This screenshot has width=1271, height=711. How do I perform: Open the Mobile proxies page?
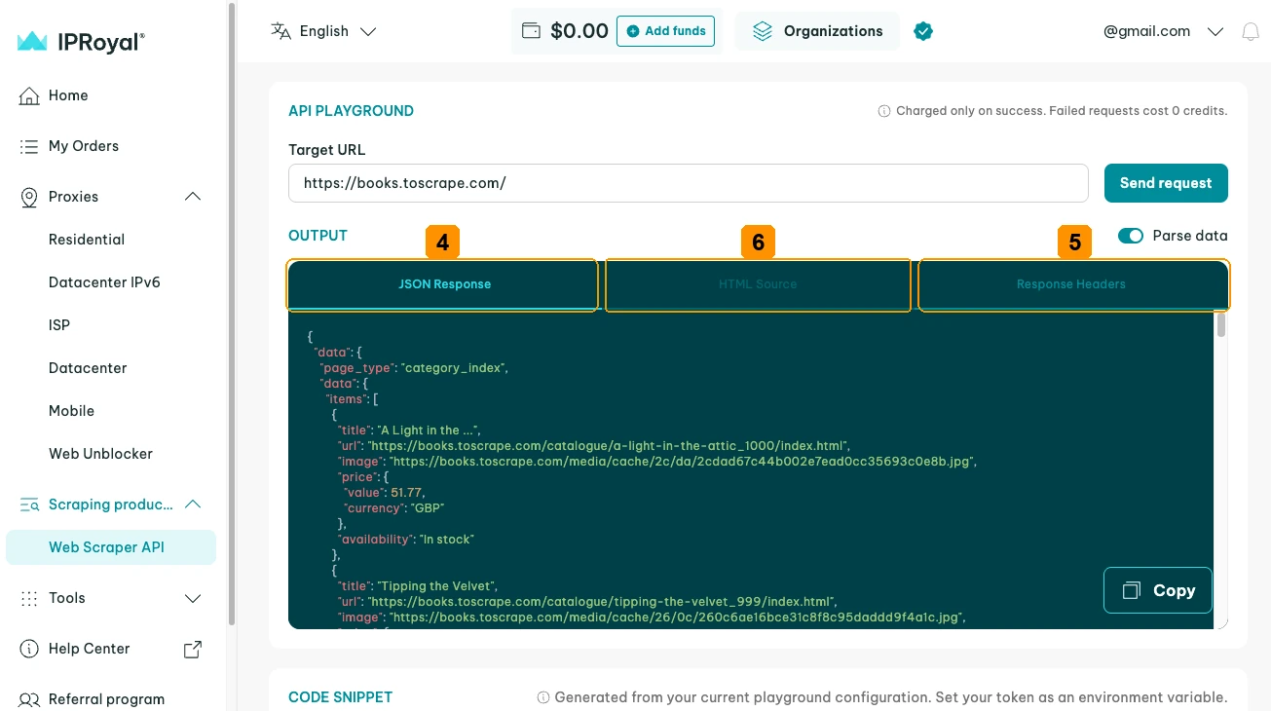[x=72, y=411]
